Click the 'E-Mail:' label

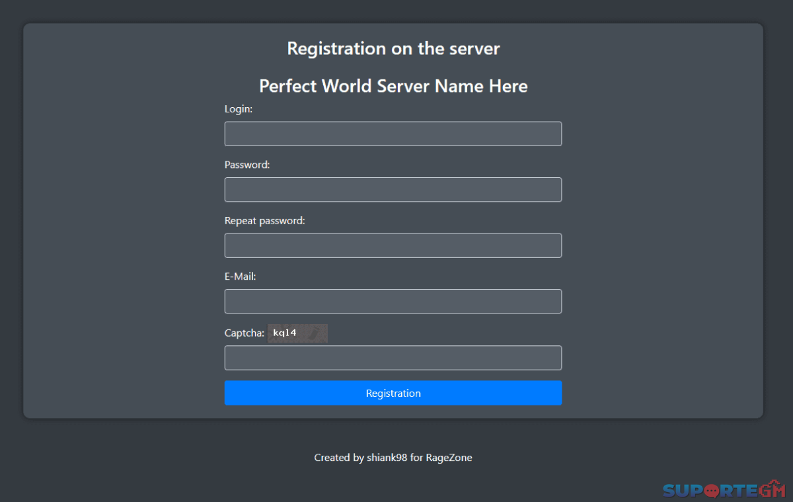pos(241,276)
